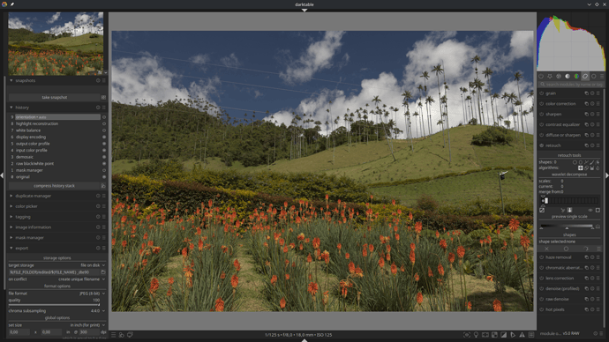Viewport: 609px width, 342px height.
Task: Select white balance history item
Action: [x=28, y=130]
